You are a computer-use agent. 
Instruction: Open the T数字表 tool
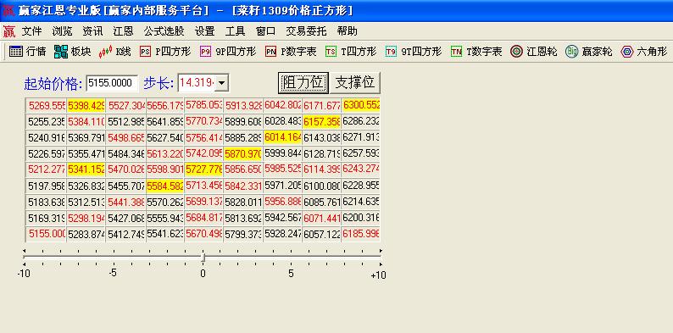coord(476,52)
